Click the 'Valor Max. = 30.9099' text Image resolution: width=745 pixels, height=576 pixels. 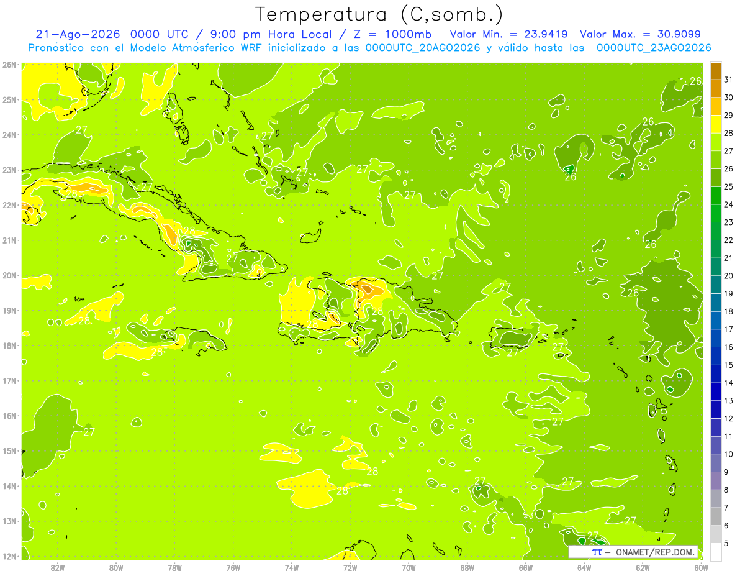[x=641, y=34]
